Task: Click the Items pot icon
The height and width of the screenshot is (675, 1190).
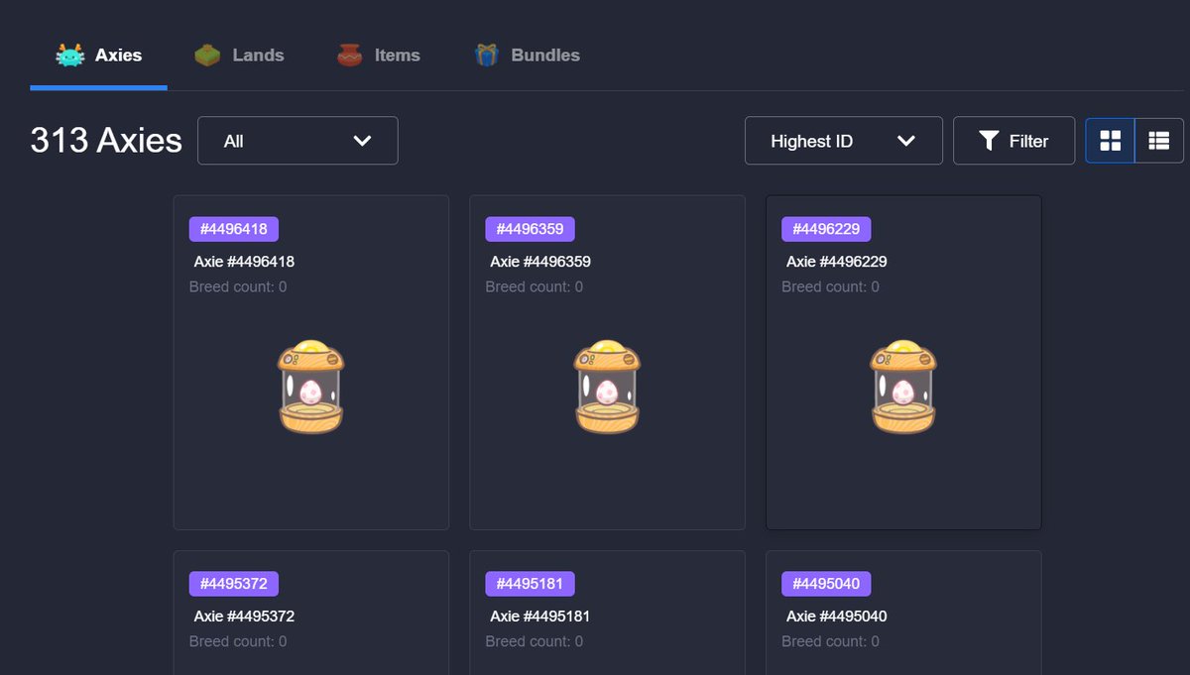Action: click(350, 56)
